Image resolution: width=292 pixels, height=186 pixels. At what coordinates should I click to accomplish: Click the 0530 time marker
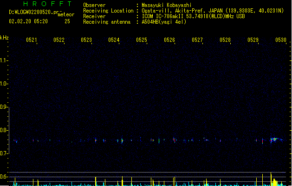281,40
